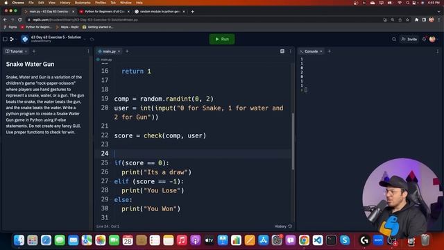Open the View menu in menu bar
444x250 pixels.
coord(51,3)
